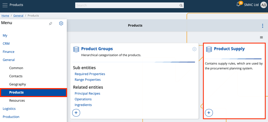Select Resources in the General menu
This screenshot has height=122, width=268.
(x=17, y=101)
